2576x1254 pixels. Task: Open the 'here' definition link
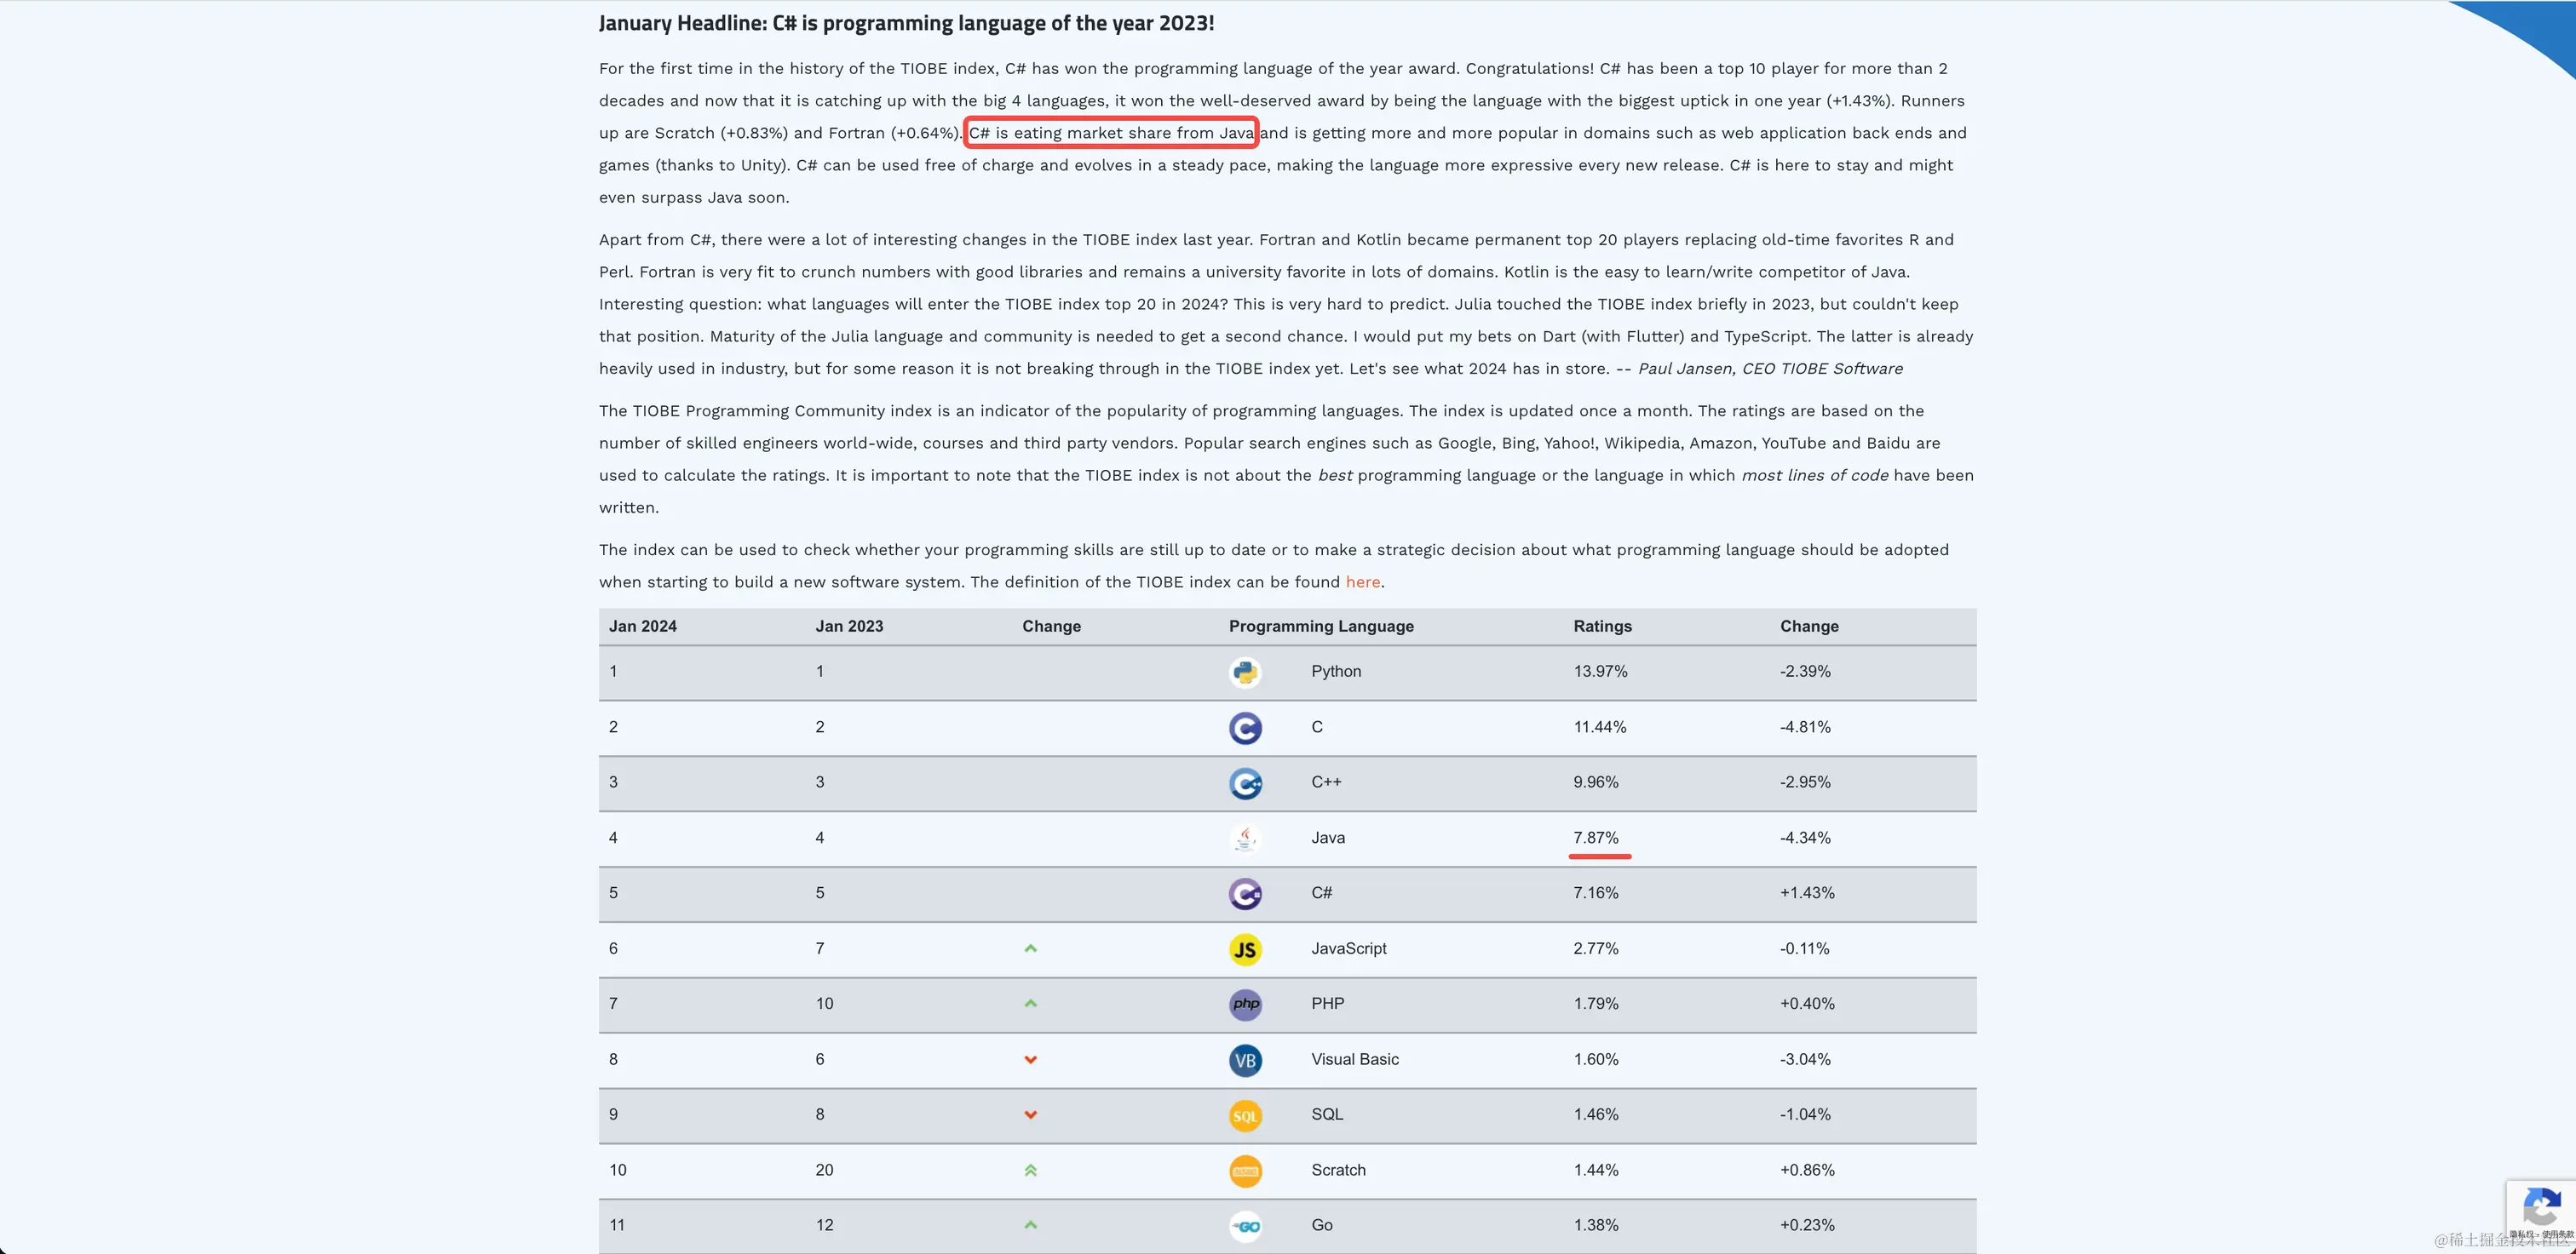pyautogui.click(x=1362, y=582)
